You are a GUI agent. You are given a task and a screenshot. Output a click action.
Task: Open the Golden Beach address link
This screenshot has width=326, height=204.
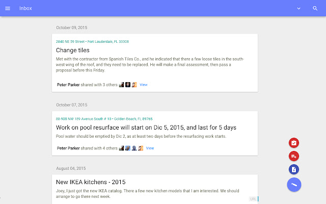coord(97,118)
